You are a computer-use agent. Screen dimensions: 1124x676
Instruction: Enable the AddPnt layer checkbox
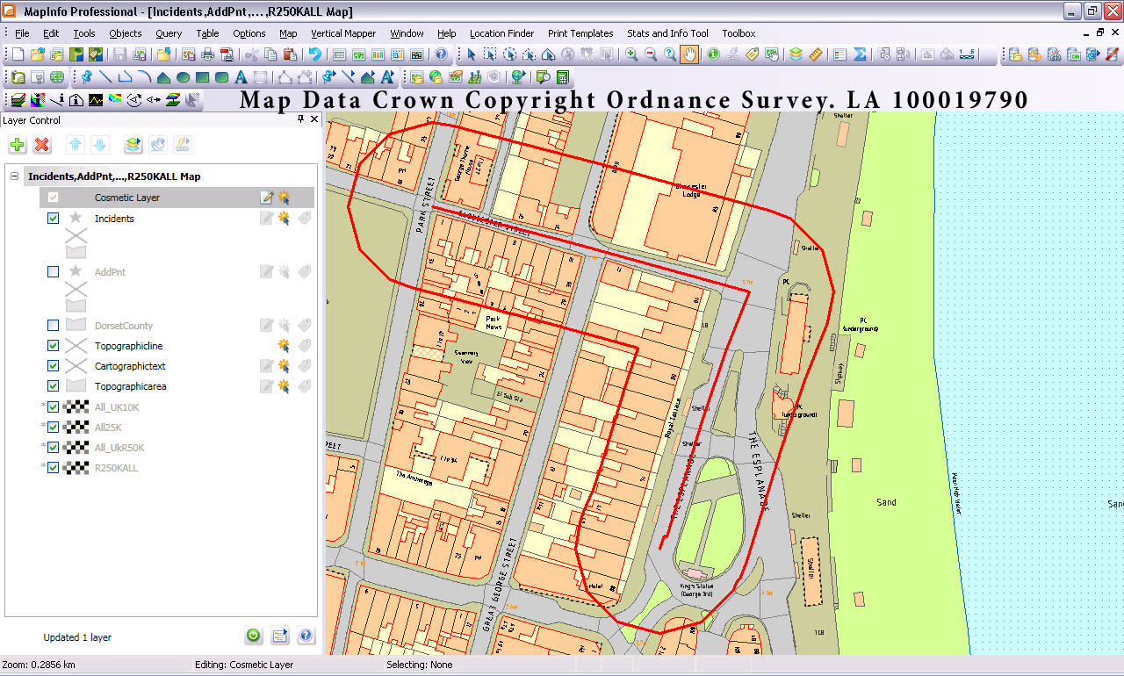(54, 272)
